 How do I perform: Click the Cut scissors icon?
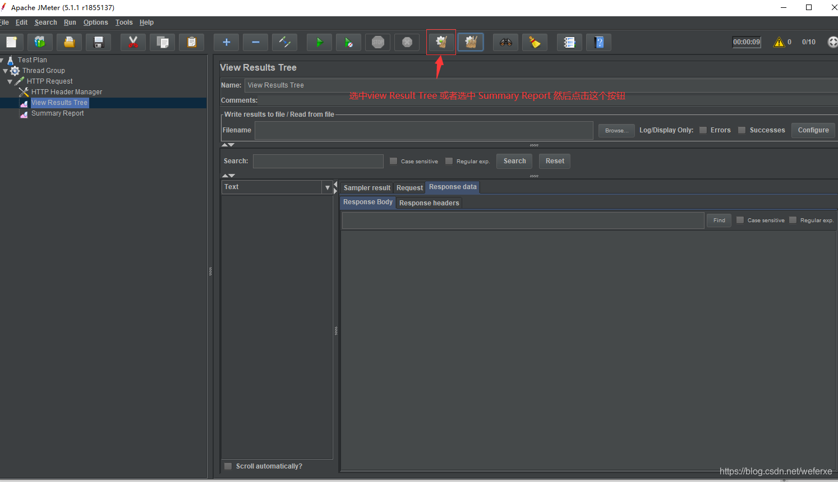click(133, 42)
